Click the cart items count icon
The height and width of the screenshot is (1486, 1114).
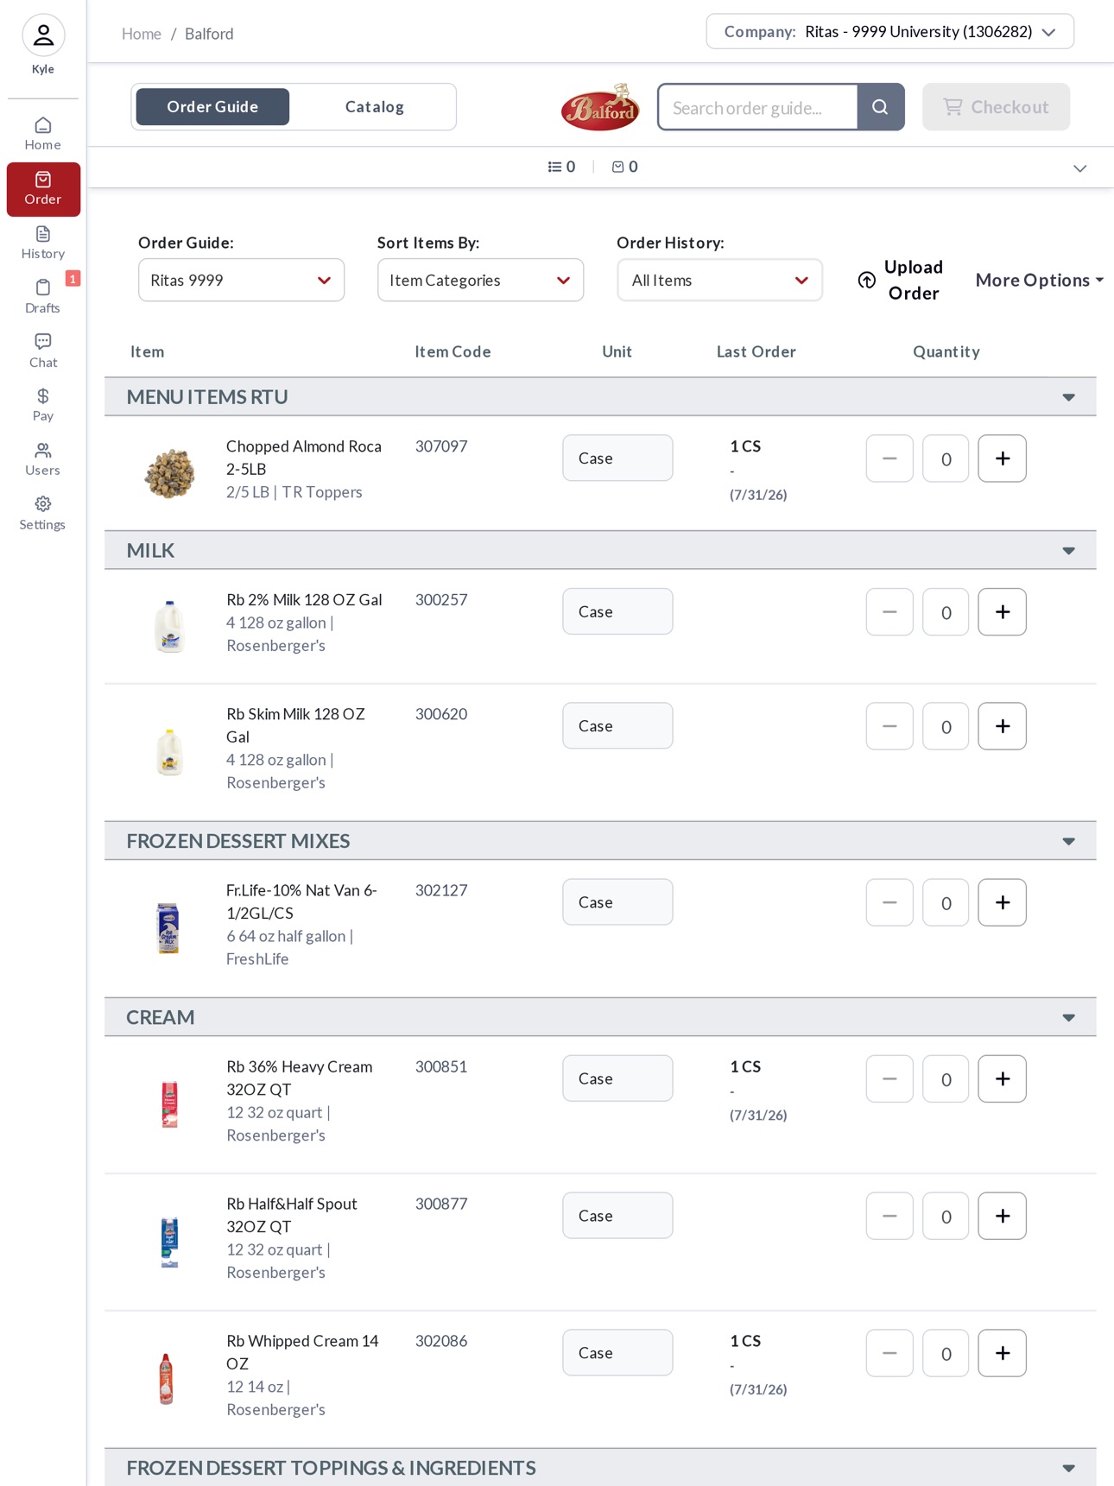618,167
